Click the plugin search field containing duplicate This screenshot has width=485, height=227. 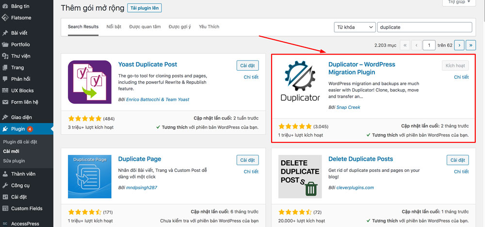[x=425, y=27]
